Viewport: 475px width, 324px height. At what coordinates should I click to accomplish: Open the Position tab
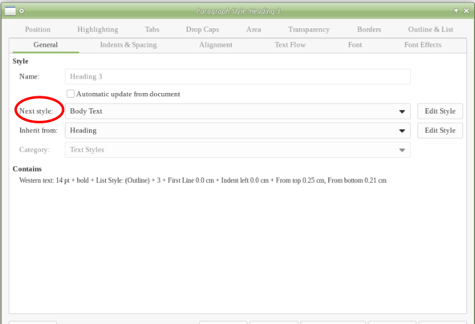pyautogui.click(x=38, y=29)
